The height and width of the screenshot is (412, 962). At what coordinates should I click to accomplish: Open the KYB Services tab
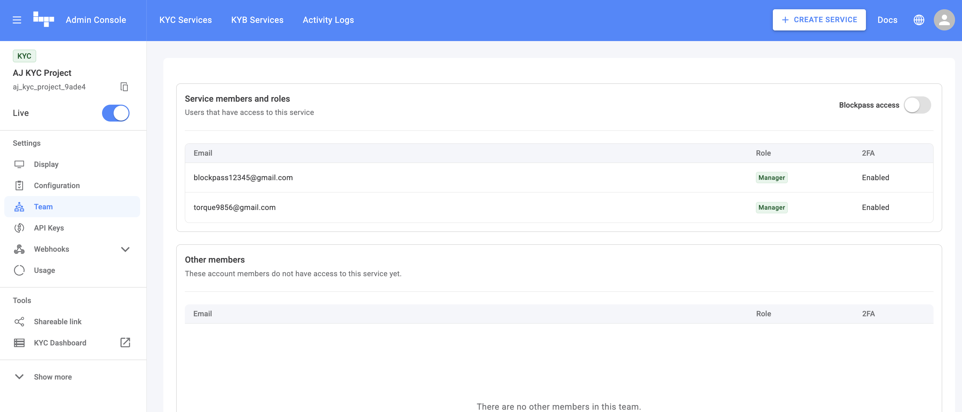[257, 20]
